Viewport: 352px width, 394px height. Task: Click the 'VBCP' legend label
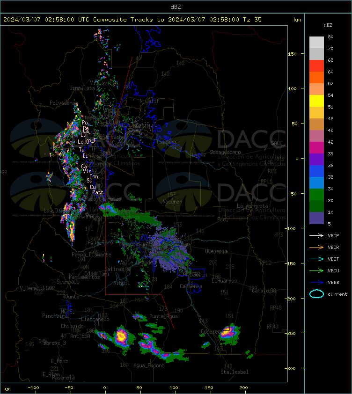[333, 235]
